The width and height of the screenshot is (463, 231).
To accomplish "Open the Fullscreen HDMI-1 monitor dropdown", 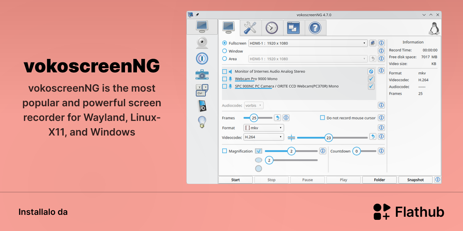I will pyautogui.click(x=308, y=43).
